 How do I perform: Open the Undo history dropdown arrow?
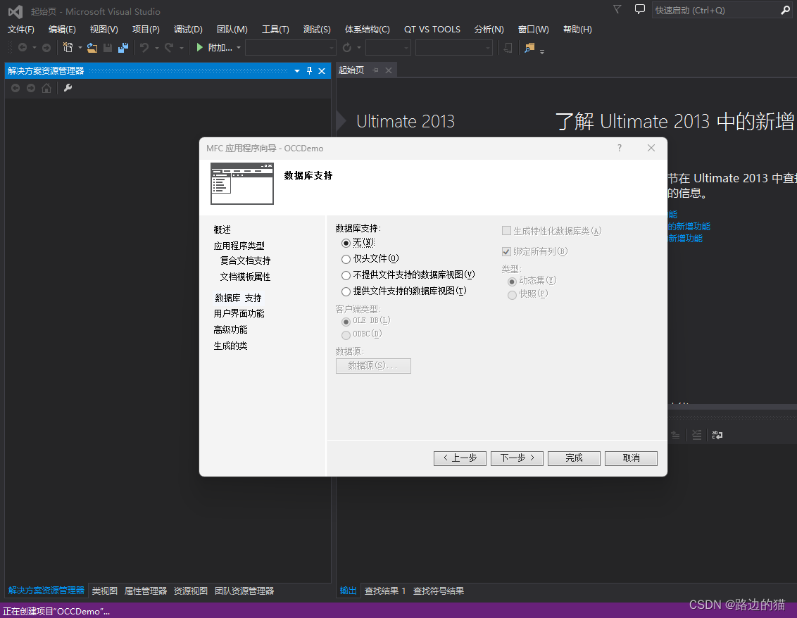(156, 48)
